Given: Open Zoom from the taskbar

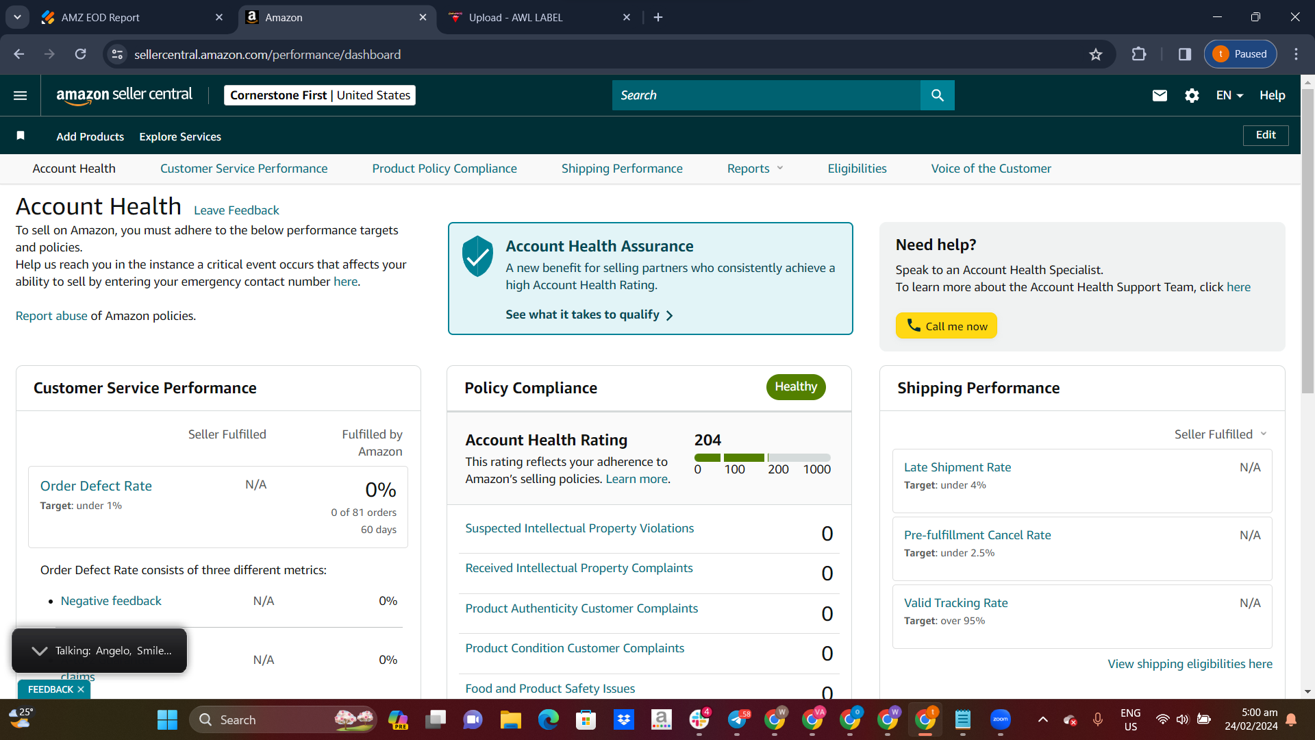Looking at the screenshot, I should (1001, 719).
